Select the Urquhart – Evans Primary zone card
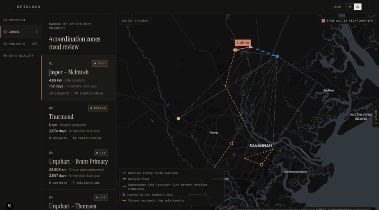 79,167
